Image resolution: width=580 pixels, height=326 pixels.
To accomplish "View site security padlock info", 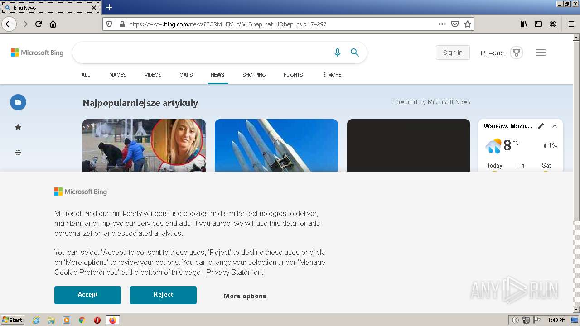I will (122, 24).
